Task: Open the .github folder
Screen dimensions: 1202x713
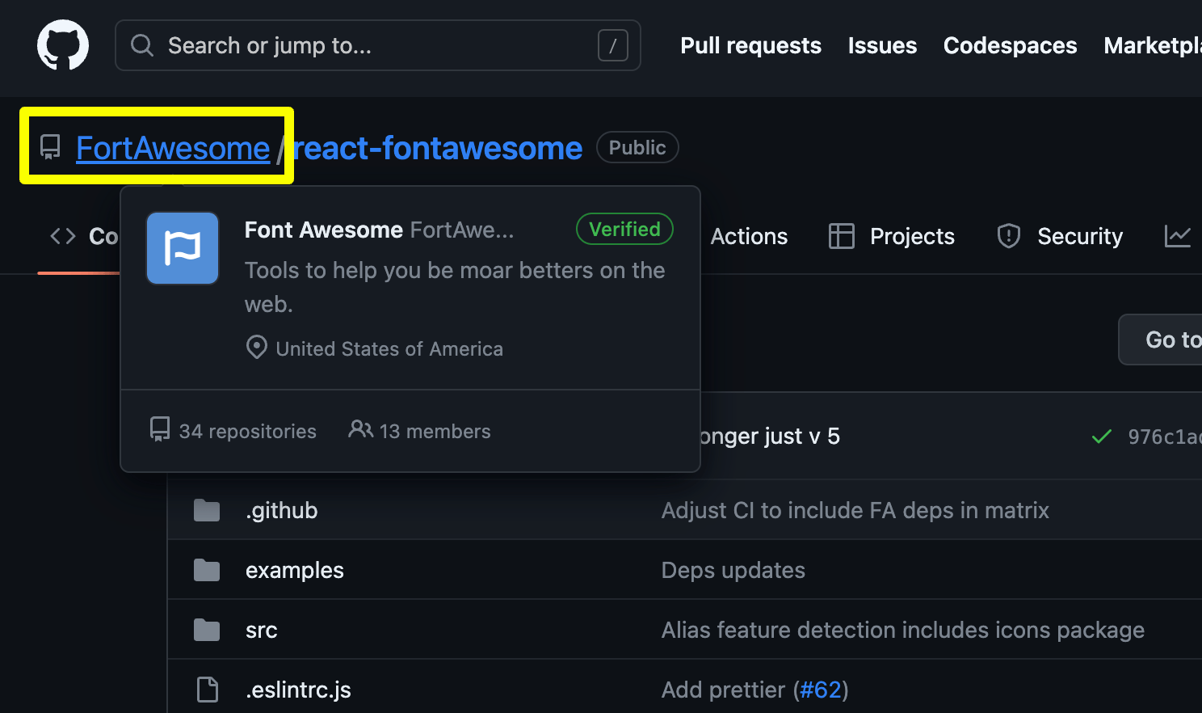Action: (282, 510)
